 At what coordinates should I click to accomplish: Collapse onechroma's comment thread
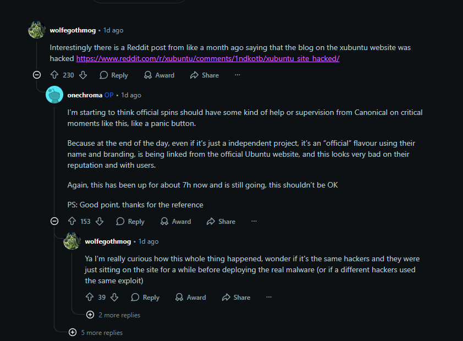pos(54,222)
